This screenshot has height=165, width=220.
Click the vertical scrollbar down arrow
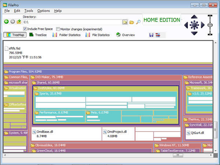[x=216, y=151]
